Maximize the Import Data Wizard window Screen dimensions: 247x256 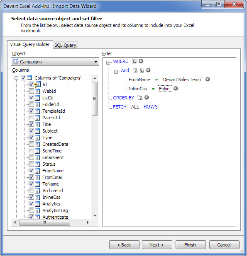tap(219, 4)
